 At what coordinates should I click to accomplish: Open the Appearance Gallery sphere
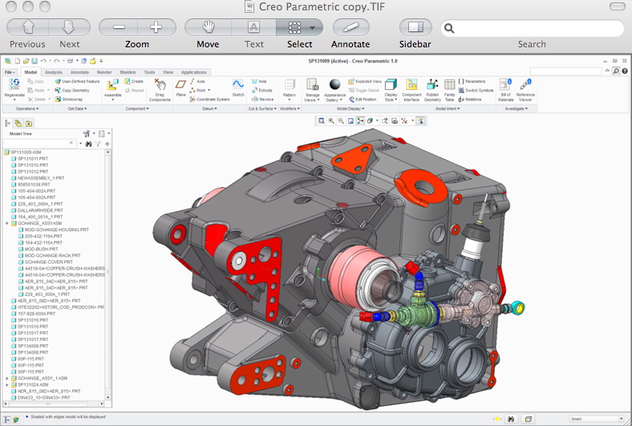tap(335, 84)
